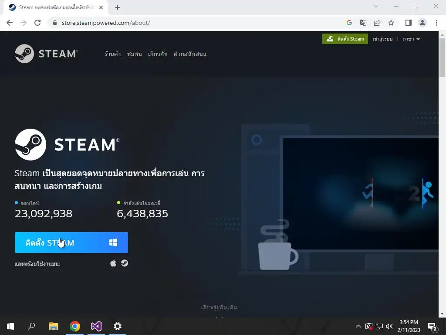
Task: Click the Portal 2 monitor preview image
Action: (x=361, y=194)
